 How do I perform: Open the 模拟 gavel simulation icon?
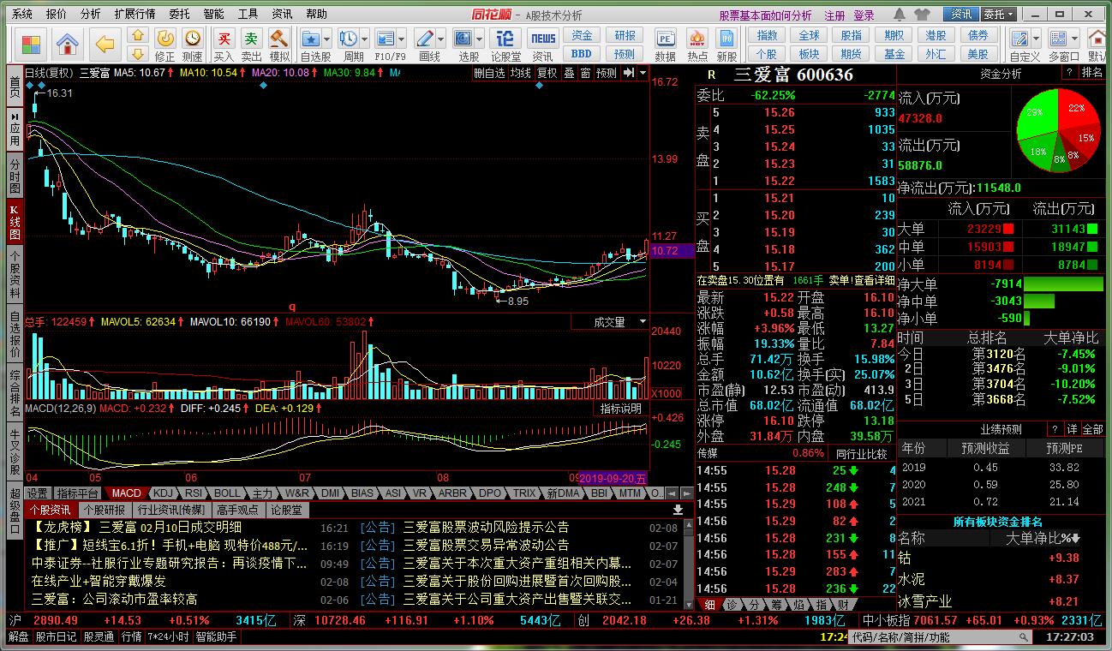279,39
